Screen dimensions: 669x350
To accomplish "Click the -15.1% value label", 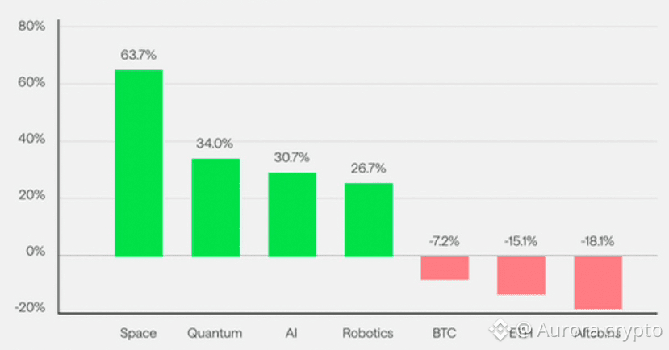I will 521,241.
